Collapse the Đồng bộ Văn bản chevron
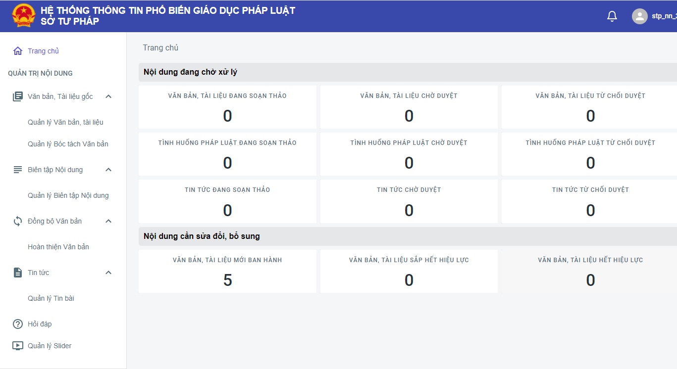Screen dimensions: 677x369 [x=108, y=221]
